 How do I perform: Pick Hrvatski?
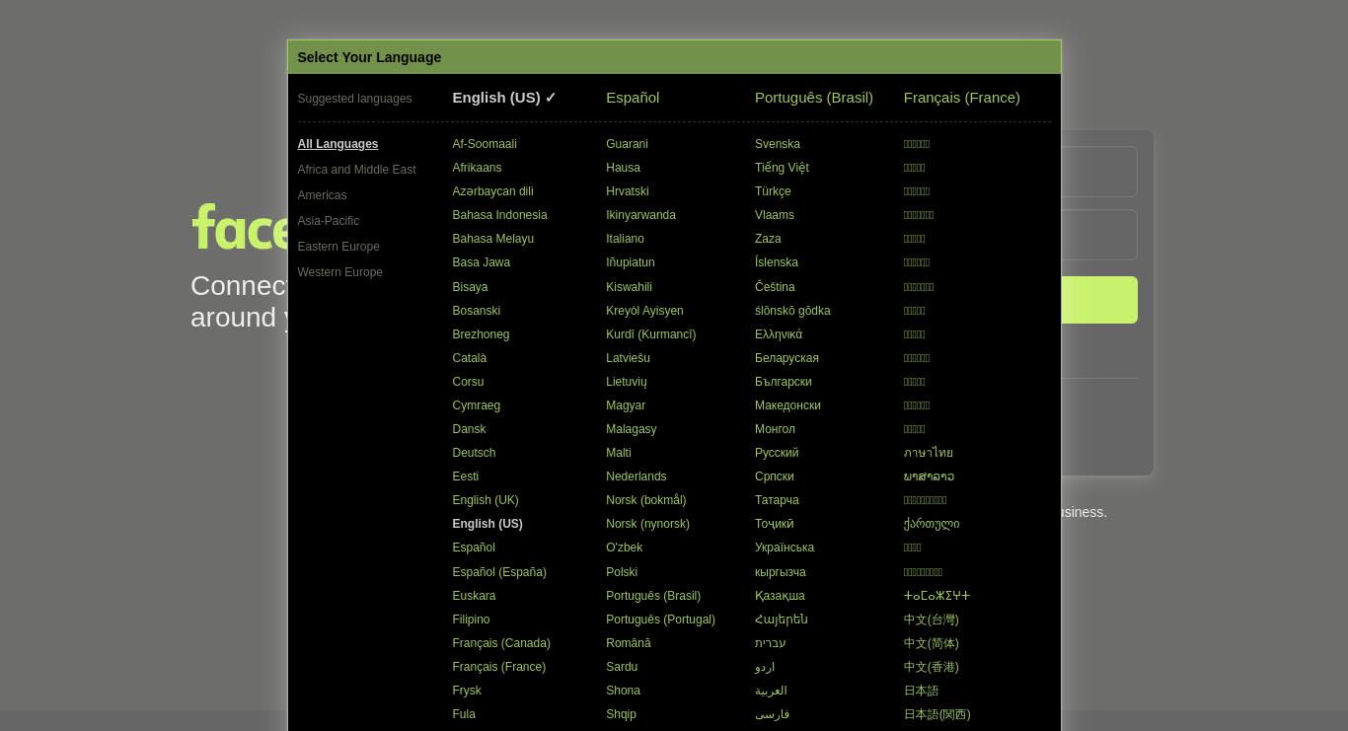pyautogui.click(x=627, y=191)
